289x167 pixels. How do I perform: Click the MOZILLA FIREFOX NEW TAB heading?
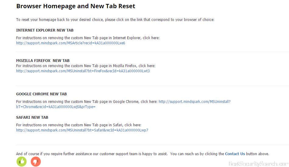(43, 61)
